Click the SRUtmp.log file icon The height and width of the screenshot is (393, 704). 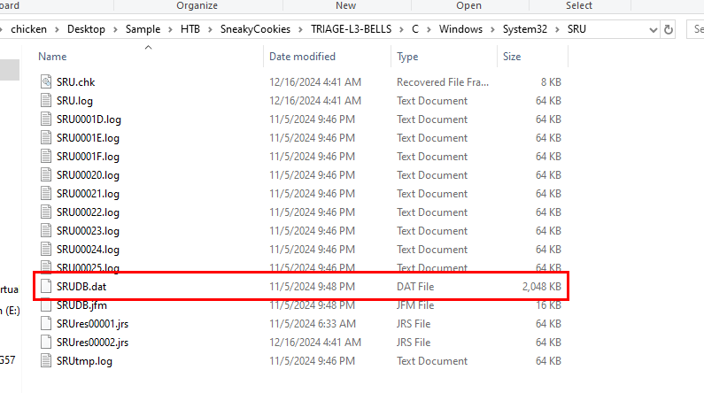[x=47, y=361]
